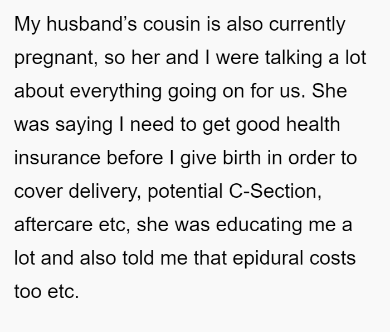Screen dimensions: 390x332
Task: Click on the word "health"
Action: 313,124
